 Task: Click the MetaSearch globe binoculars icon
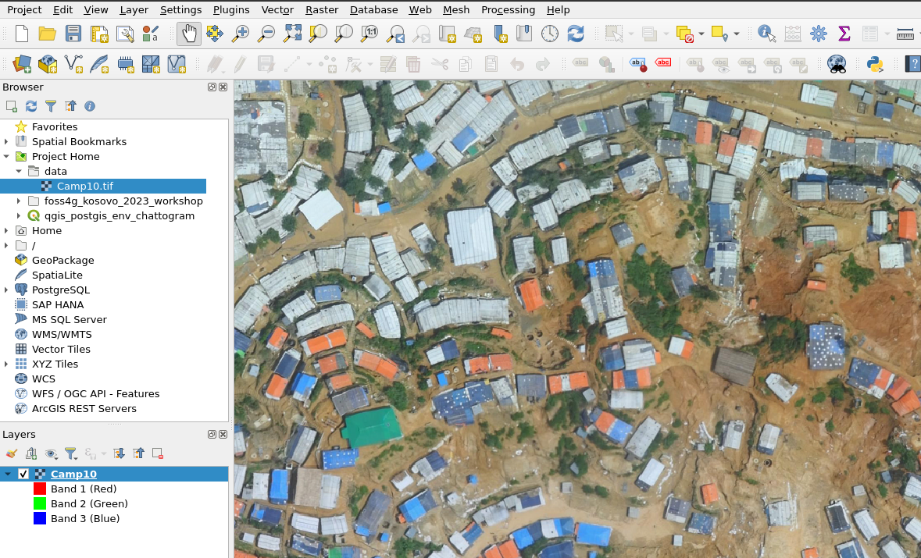tap(837, 63)
